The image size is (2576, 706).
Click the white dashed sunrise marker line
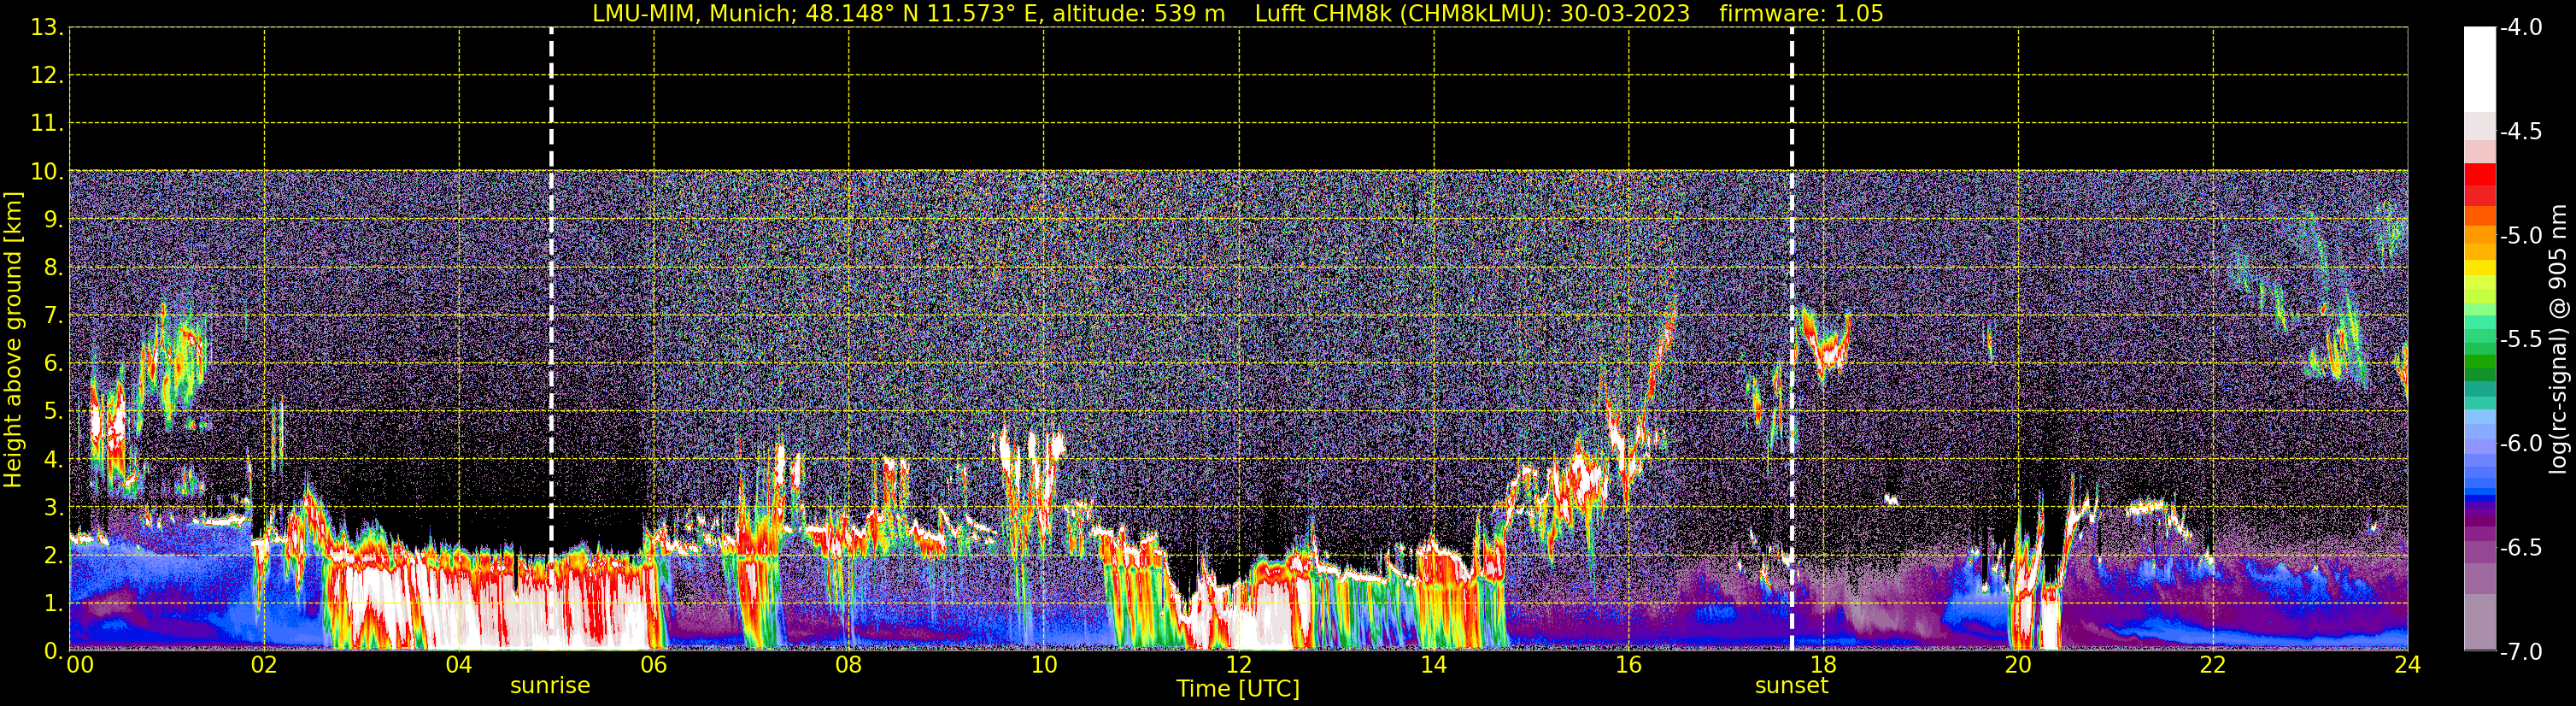click(x=551, y=300)
